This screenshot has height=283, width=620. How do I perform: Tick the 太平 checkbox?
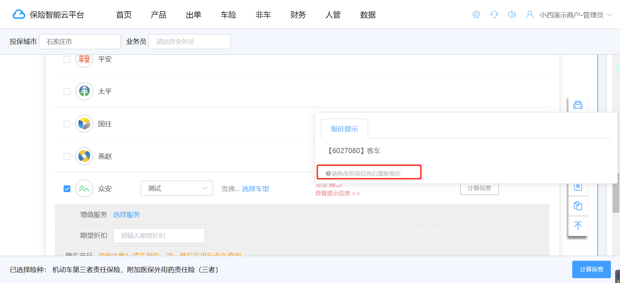click(67, 92)
